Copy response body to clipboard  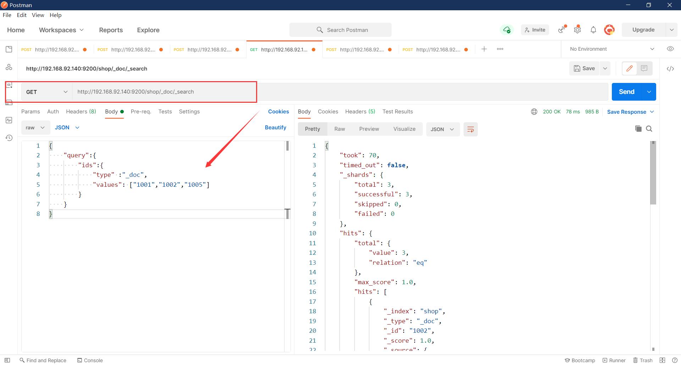(638, 129)
